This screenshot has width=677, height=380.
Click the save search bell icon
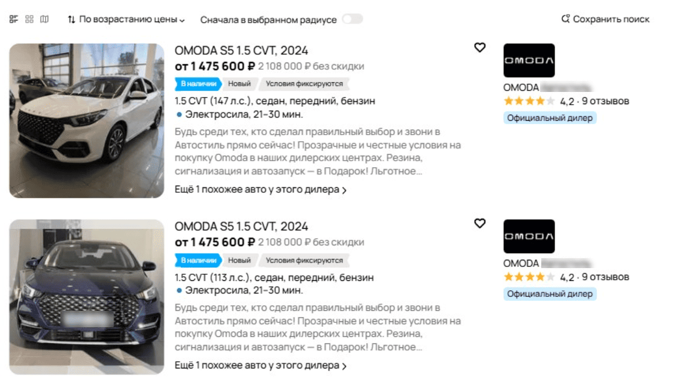pyautogui.click(x=566, y=19)
